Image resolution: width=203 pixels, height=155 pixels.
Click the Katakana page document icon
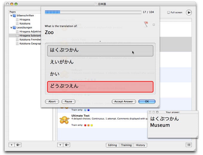pos(17,24)
